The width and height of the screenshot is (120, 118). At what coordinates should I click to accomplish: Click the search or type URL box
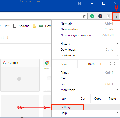coord(26,38)
